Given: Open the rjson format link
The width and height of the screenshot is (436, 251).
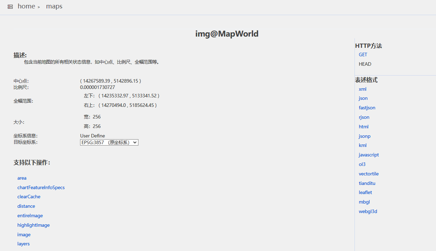Looking at the screenshot, I should pos(364,117).
